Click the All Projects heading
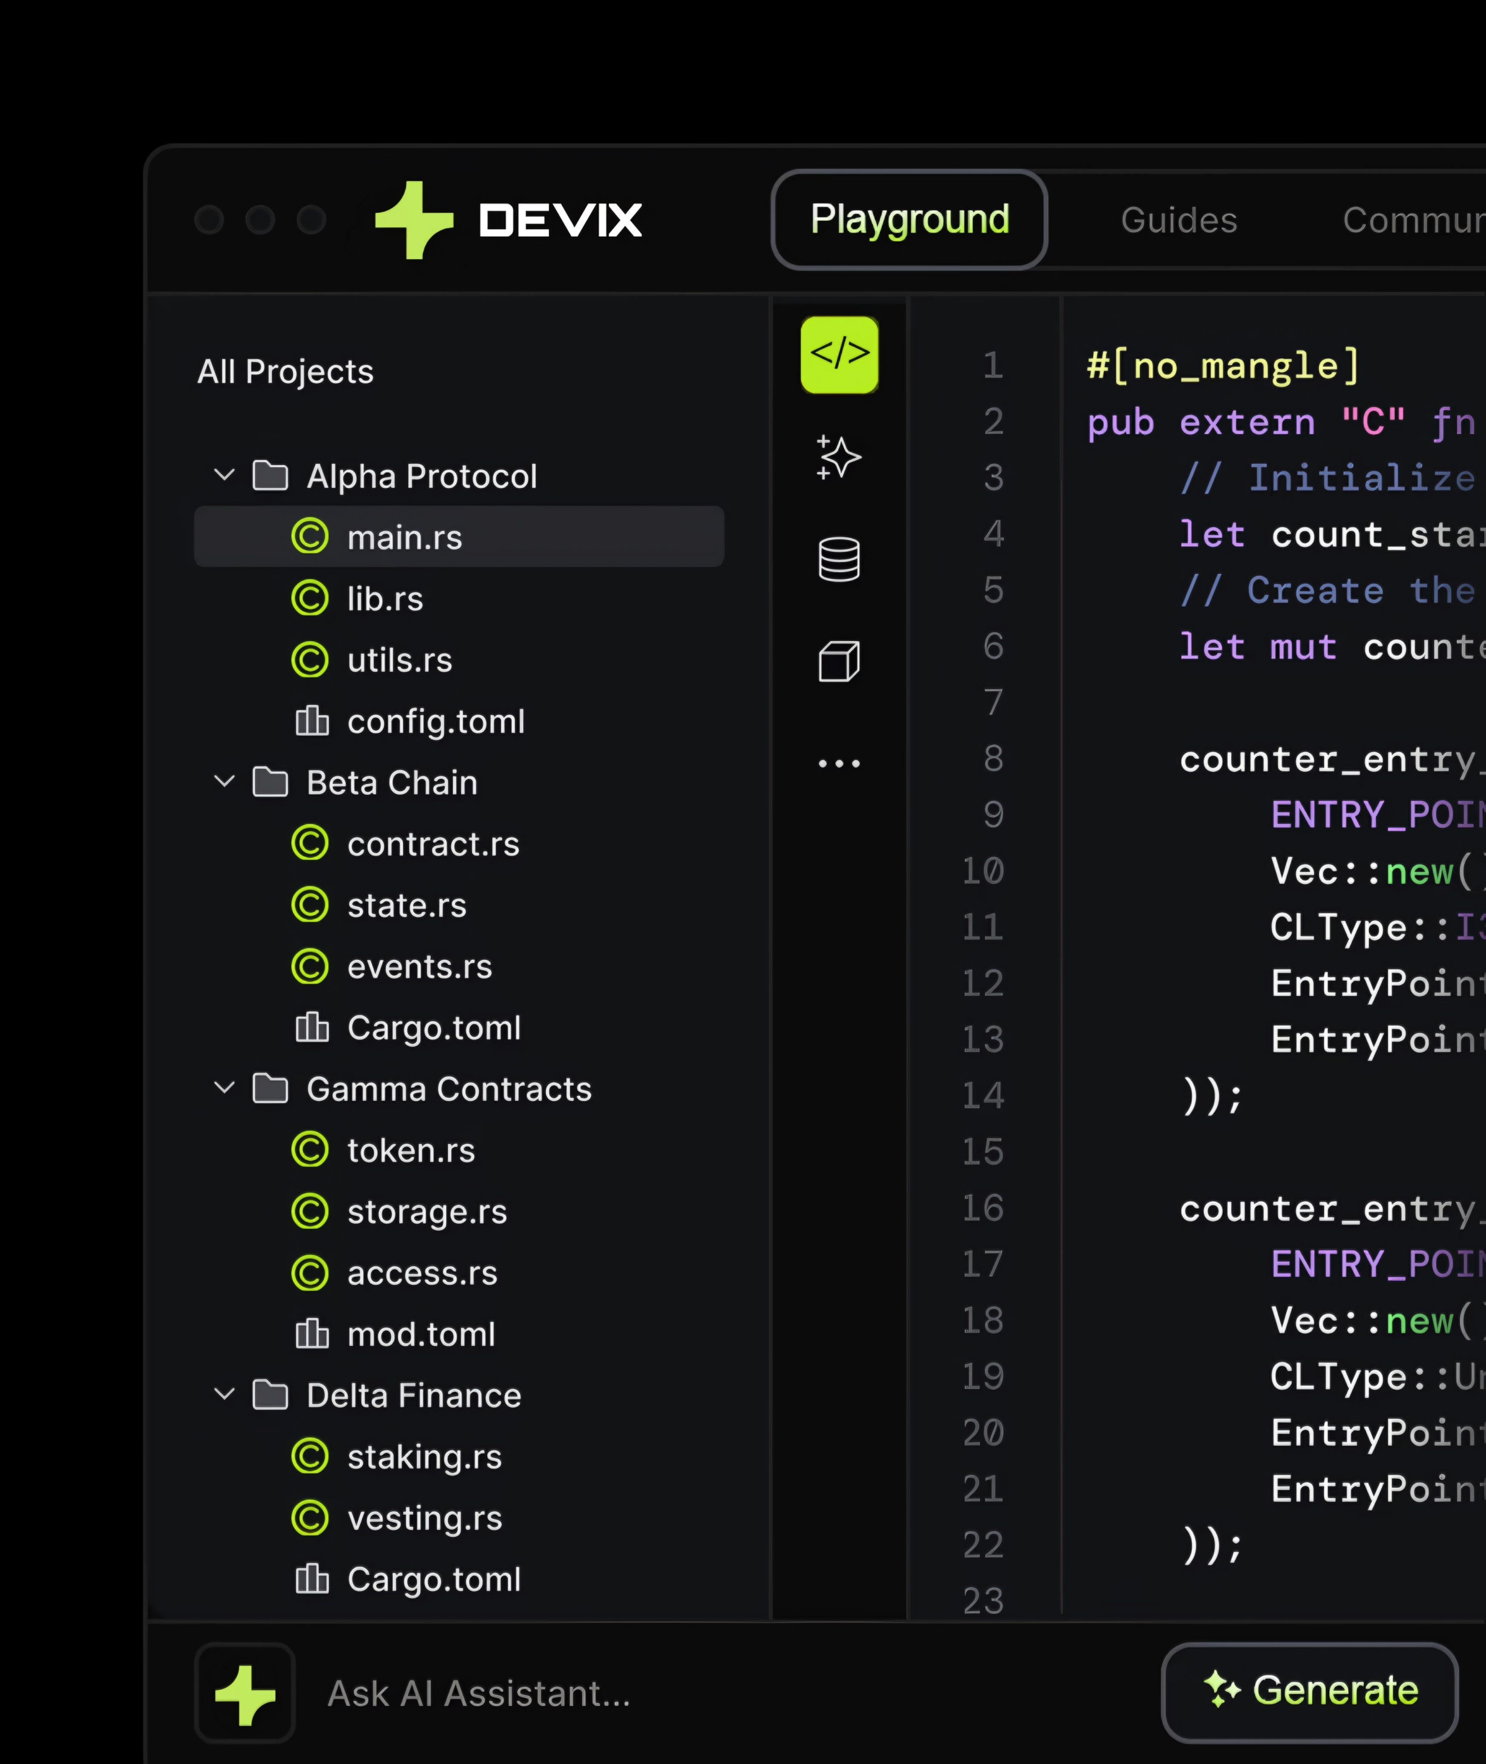Image resolution: width=1486 pixels, height=1764 pixels. click(285, 372)
